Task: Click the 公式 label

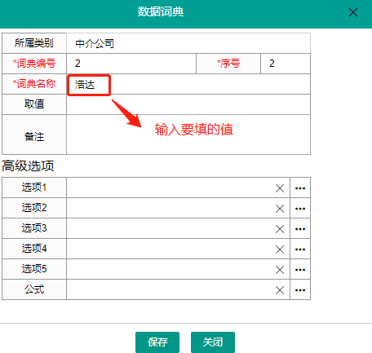Action: coord(34,289)
